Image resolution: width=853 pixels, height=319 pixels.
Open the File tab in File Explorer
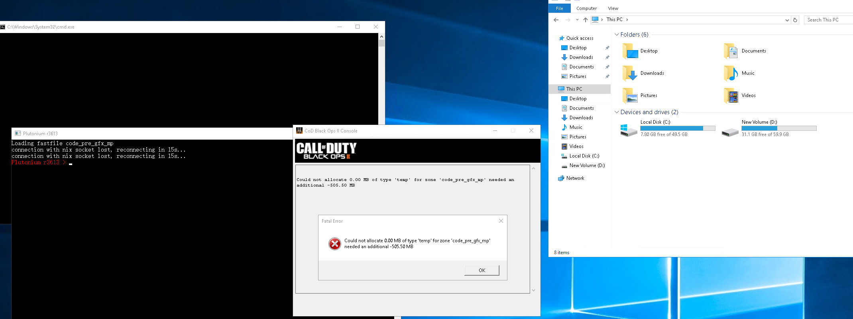tap(560, 8)
